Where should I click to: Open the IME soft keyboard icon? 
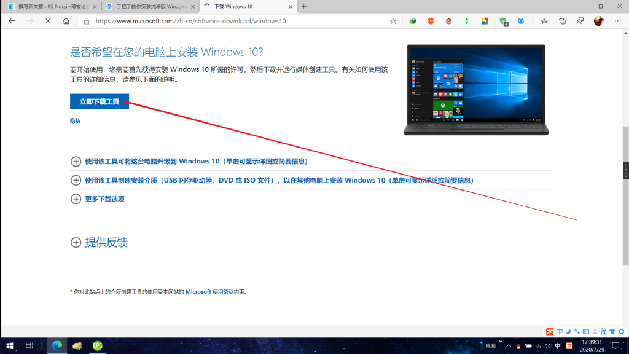(x=586, y=331)
